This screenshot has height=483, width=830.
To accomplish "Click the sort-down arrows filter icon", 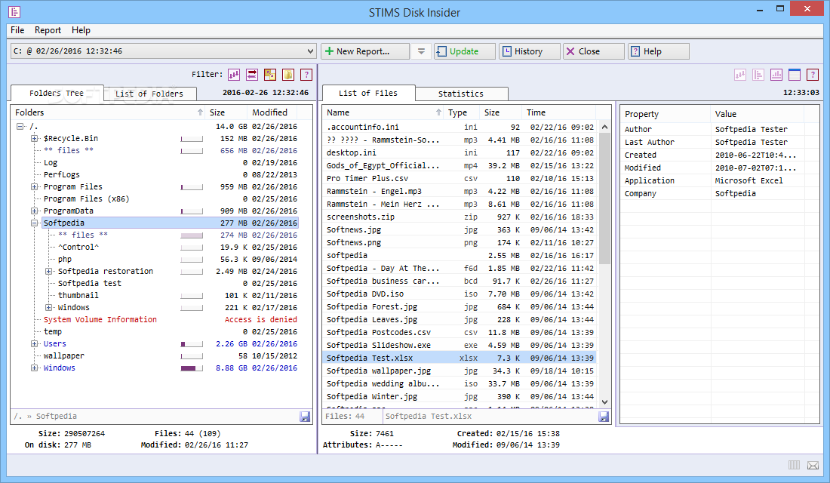I will (234, 74).
